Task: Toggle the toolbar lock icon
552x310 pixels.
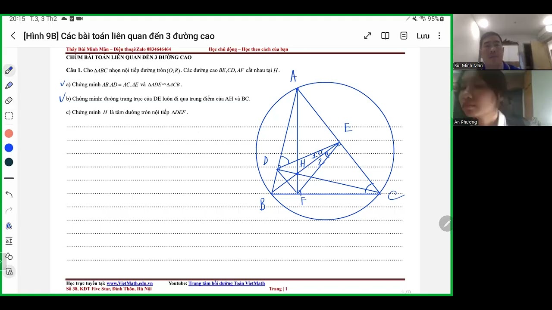Action: click(9, 272)
